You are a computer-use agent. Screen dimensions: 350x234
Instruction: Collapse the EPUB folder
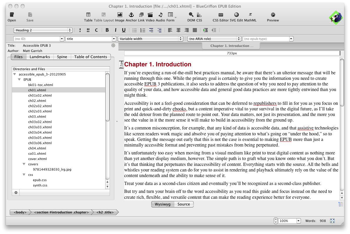[x=19, y=80]
